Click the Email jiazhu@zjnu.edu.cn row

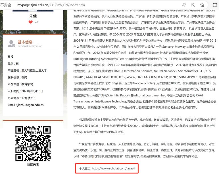26,105
